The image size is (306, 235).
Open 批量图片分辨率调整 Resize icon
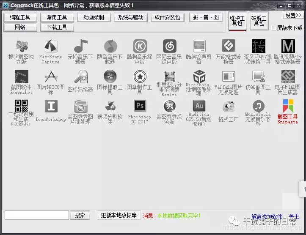[x=169, y=77]
